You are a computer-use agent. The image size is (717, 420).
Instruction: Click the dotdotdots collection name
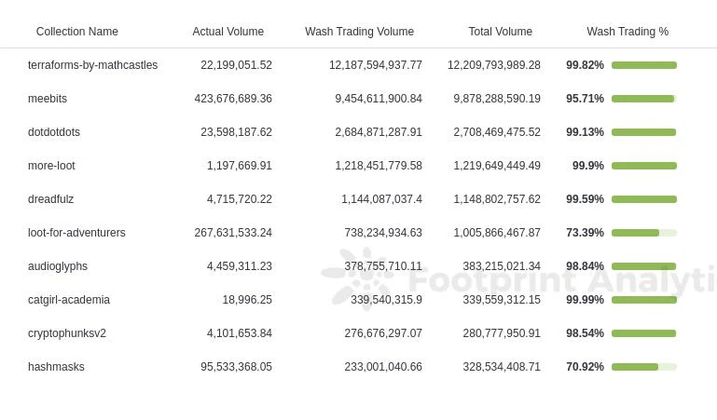[x=54, y=132]
